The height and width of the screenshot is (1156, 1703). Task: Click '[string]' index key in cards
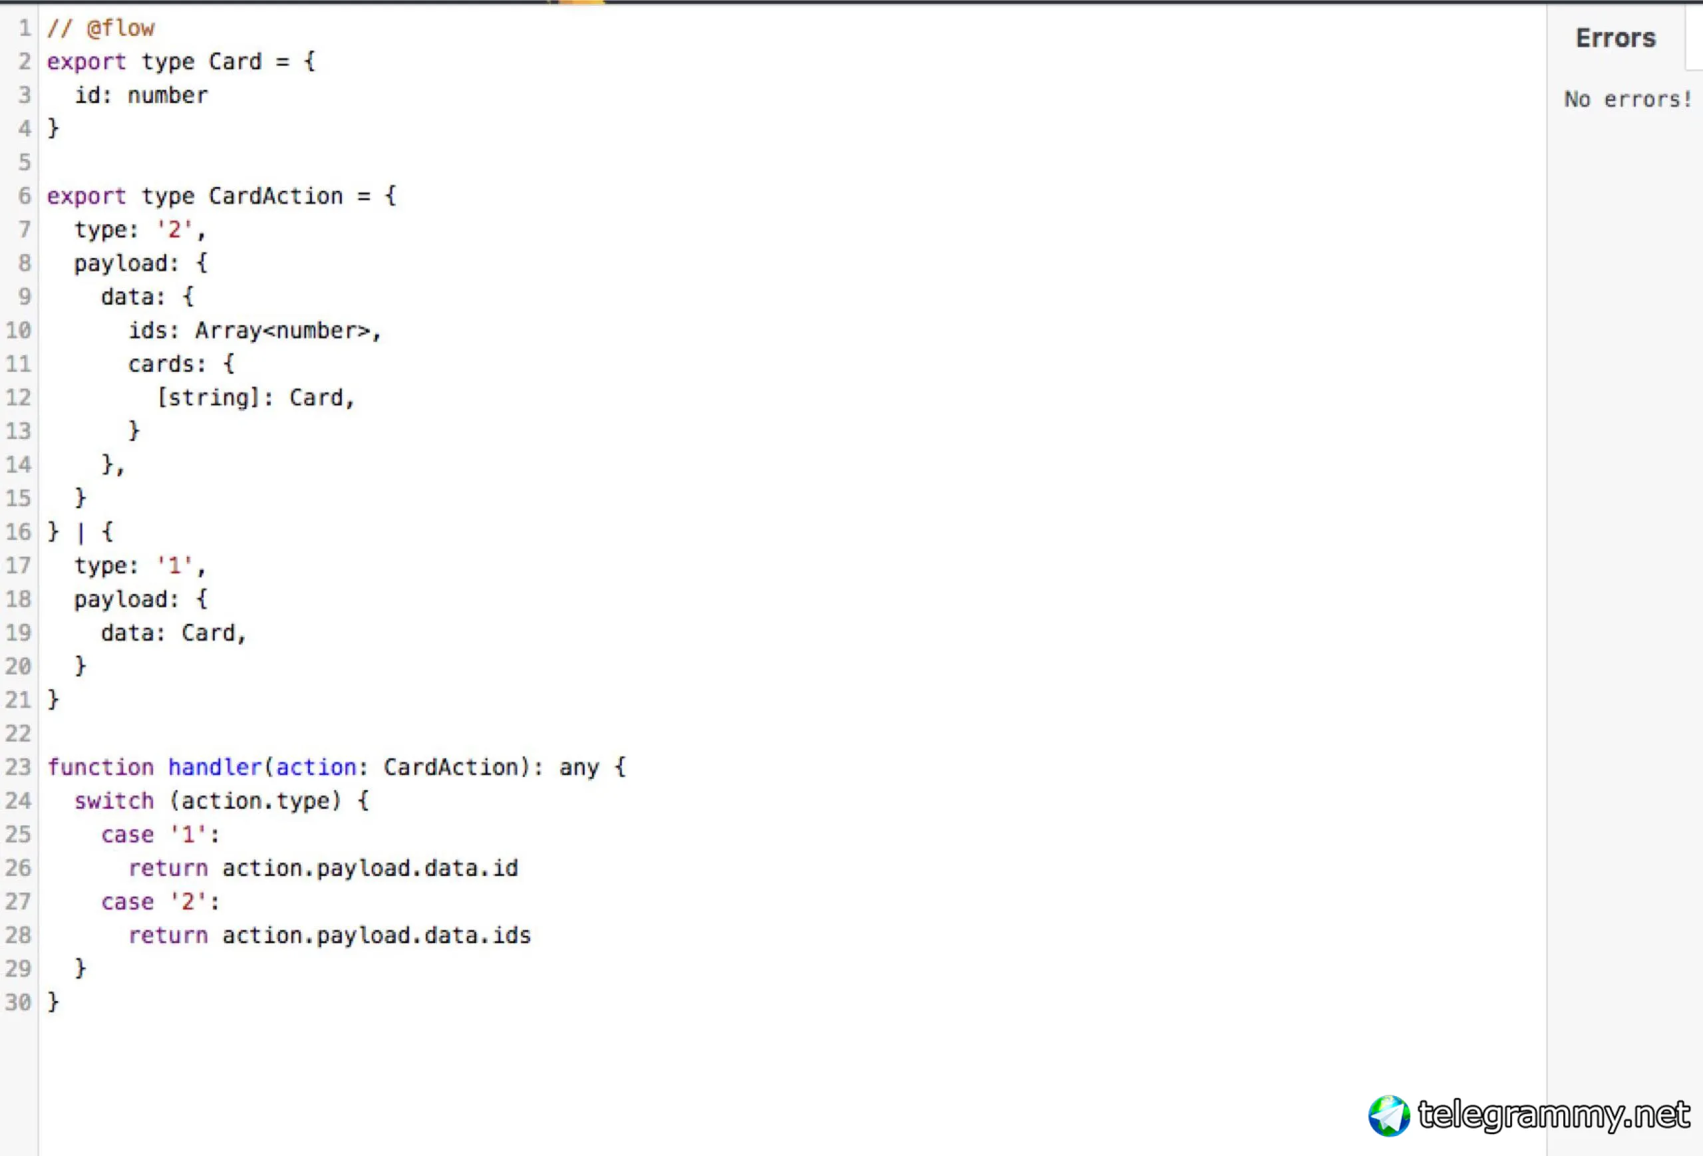[x=209, y=398]
